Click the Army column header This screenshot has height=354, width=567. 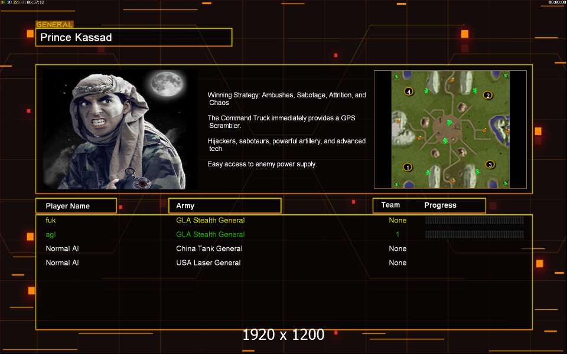224,205
